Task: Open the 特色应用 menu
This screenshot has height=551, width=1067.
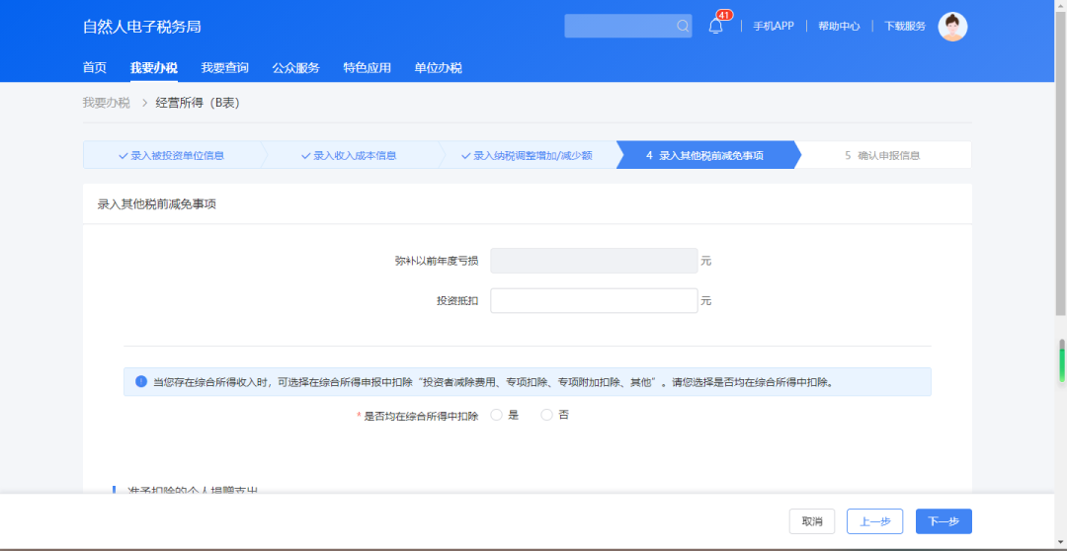Action: pyautogui.click(x=367, y=68)
